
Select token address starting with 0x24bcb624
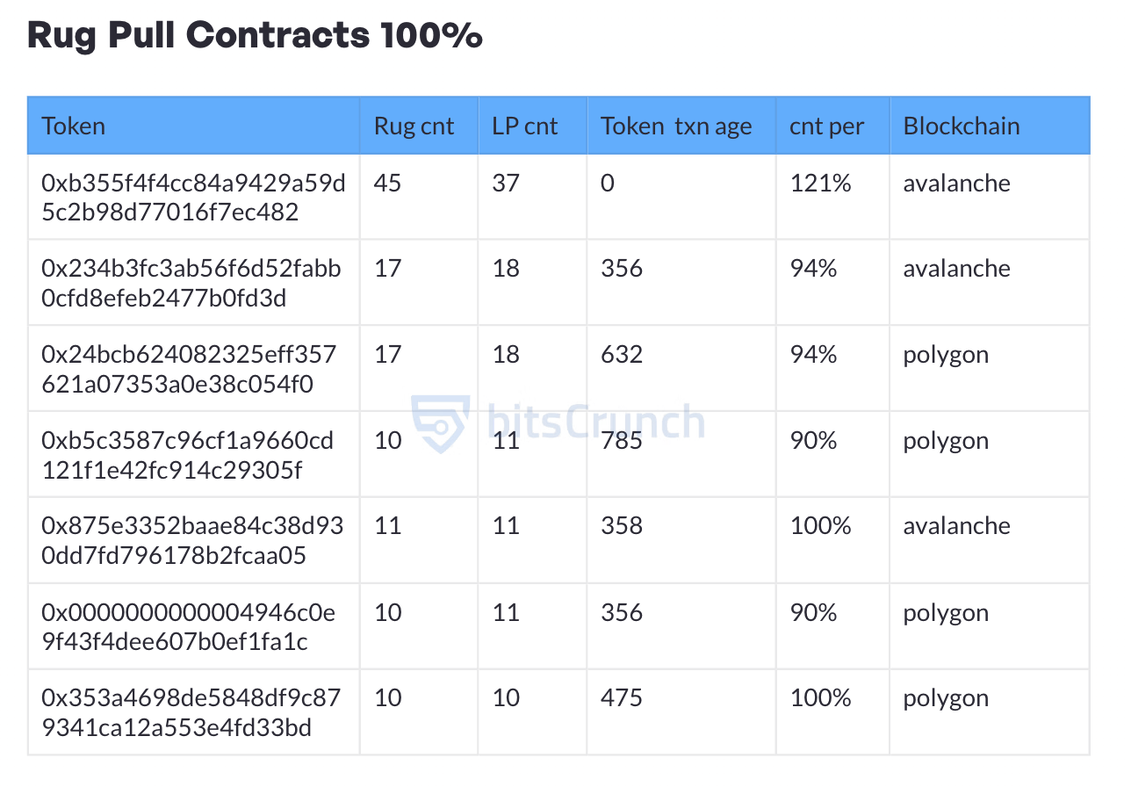click(189, 369)
